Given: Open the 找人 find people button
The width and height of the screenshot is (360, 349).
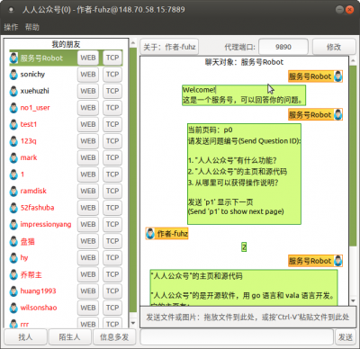Looking at the screenshot, I should click(25, 337).
